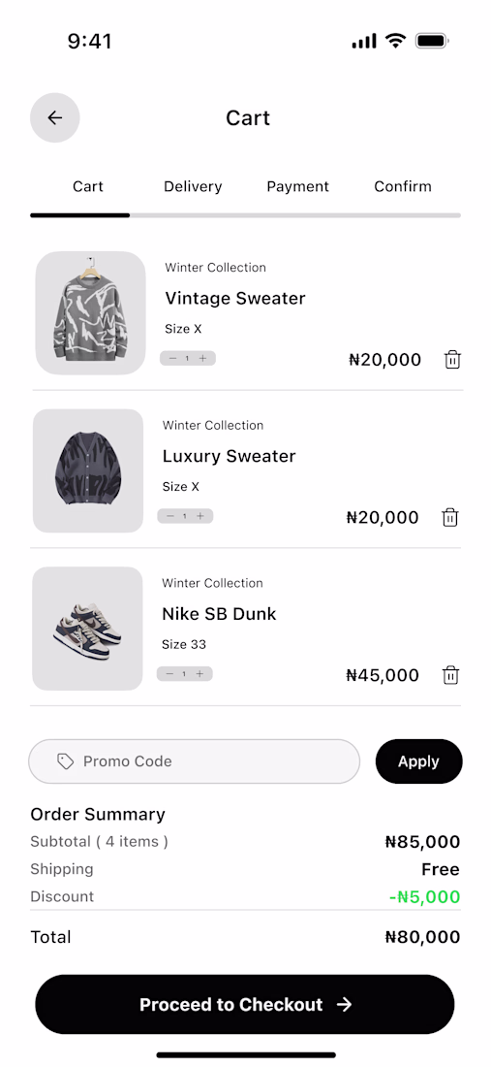This screenshot has height=1067, width=491.
Task: Click the Apply promo button
Action: [419, 761]
